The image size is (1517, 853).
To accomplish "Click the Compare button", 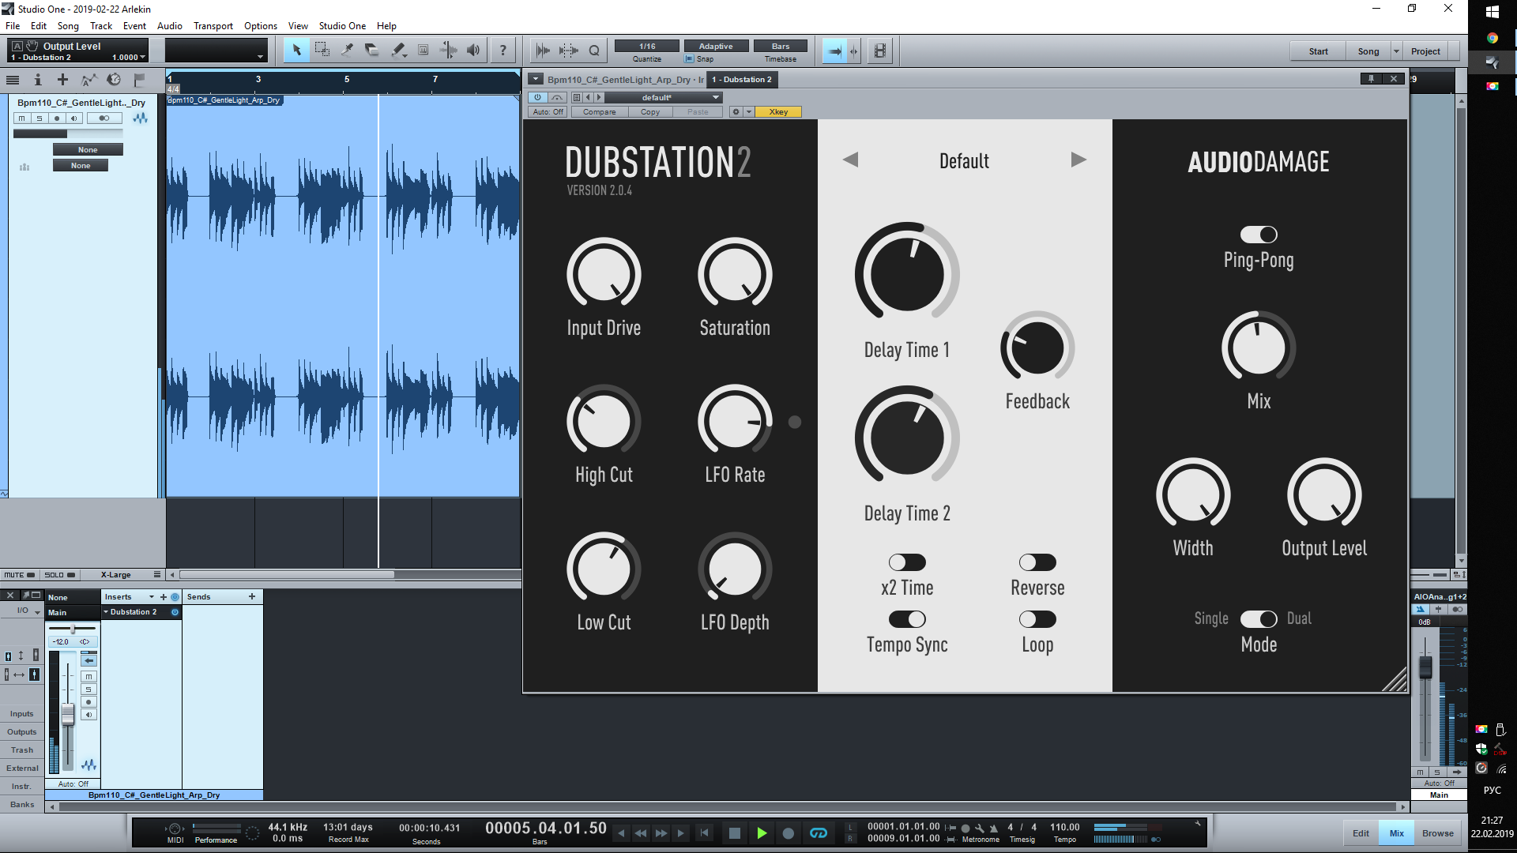I will 599,112.
